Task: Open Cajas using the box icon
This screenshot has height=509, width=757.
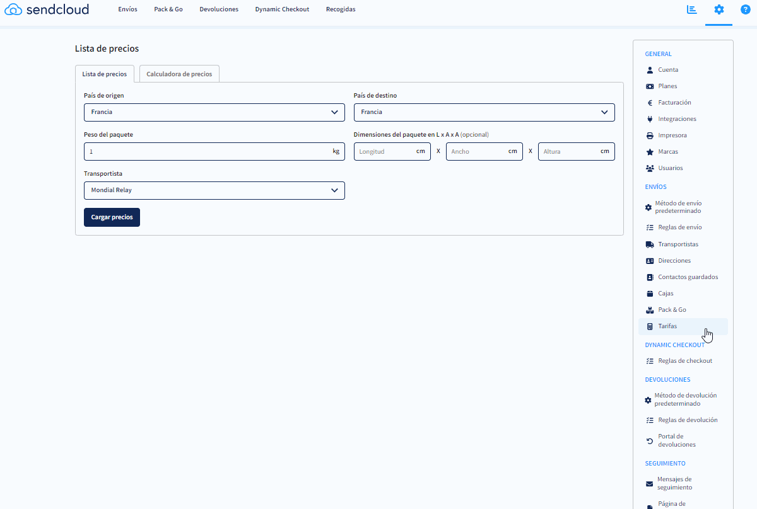Action: [650, 293]
